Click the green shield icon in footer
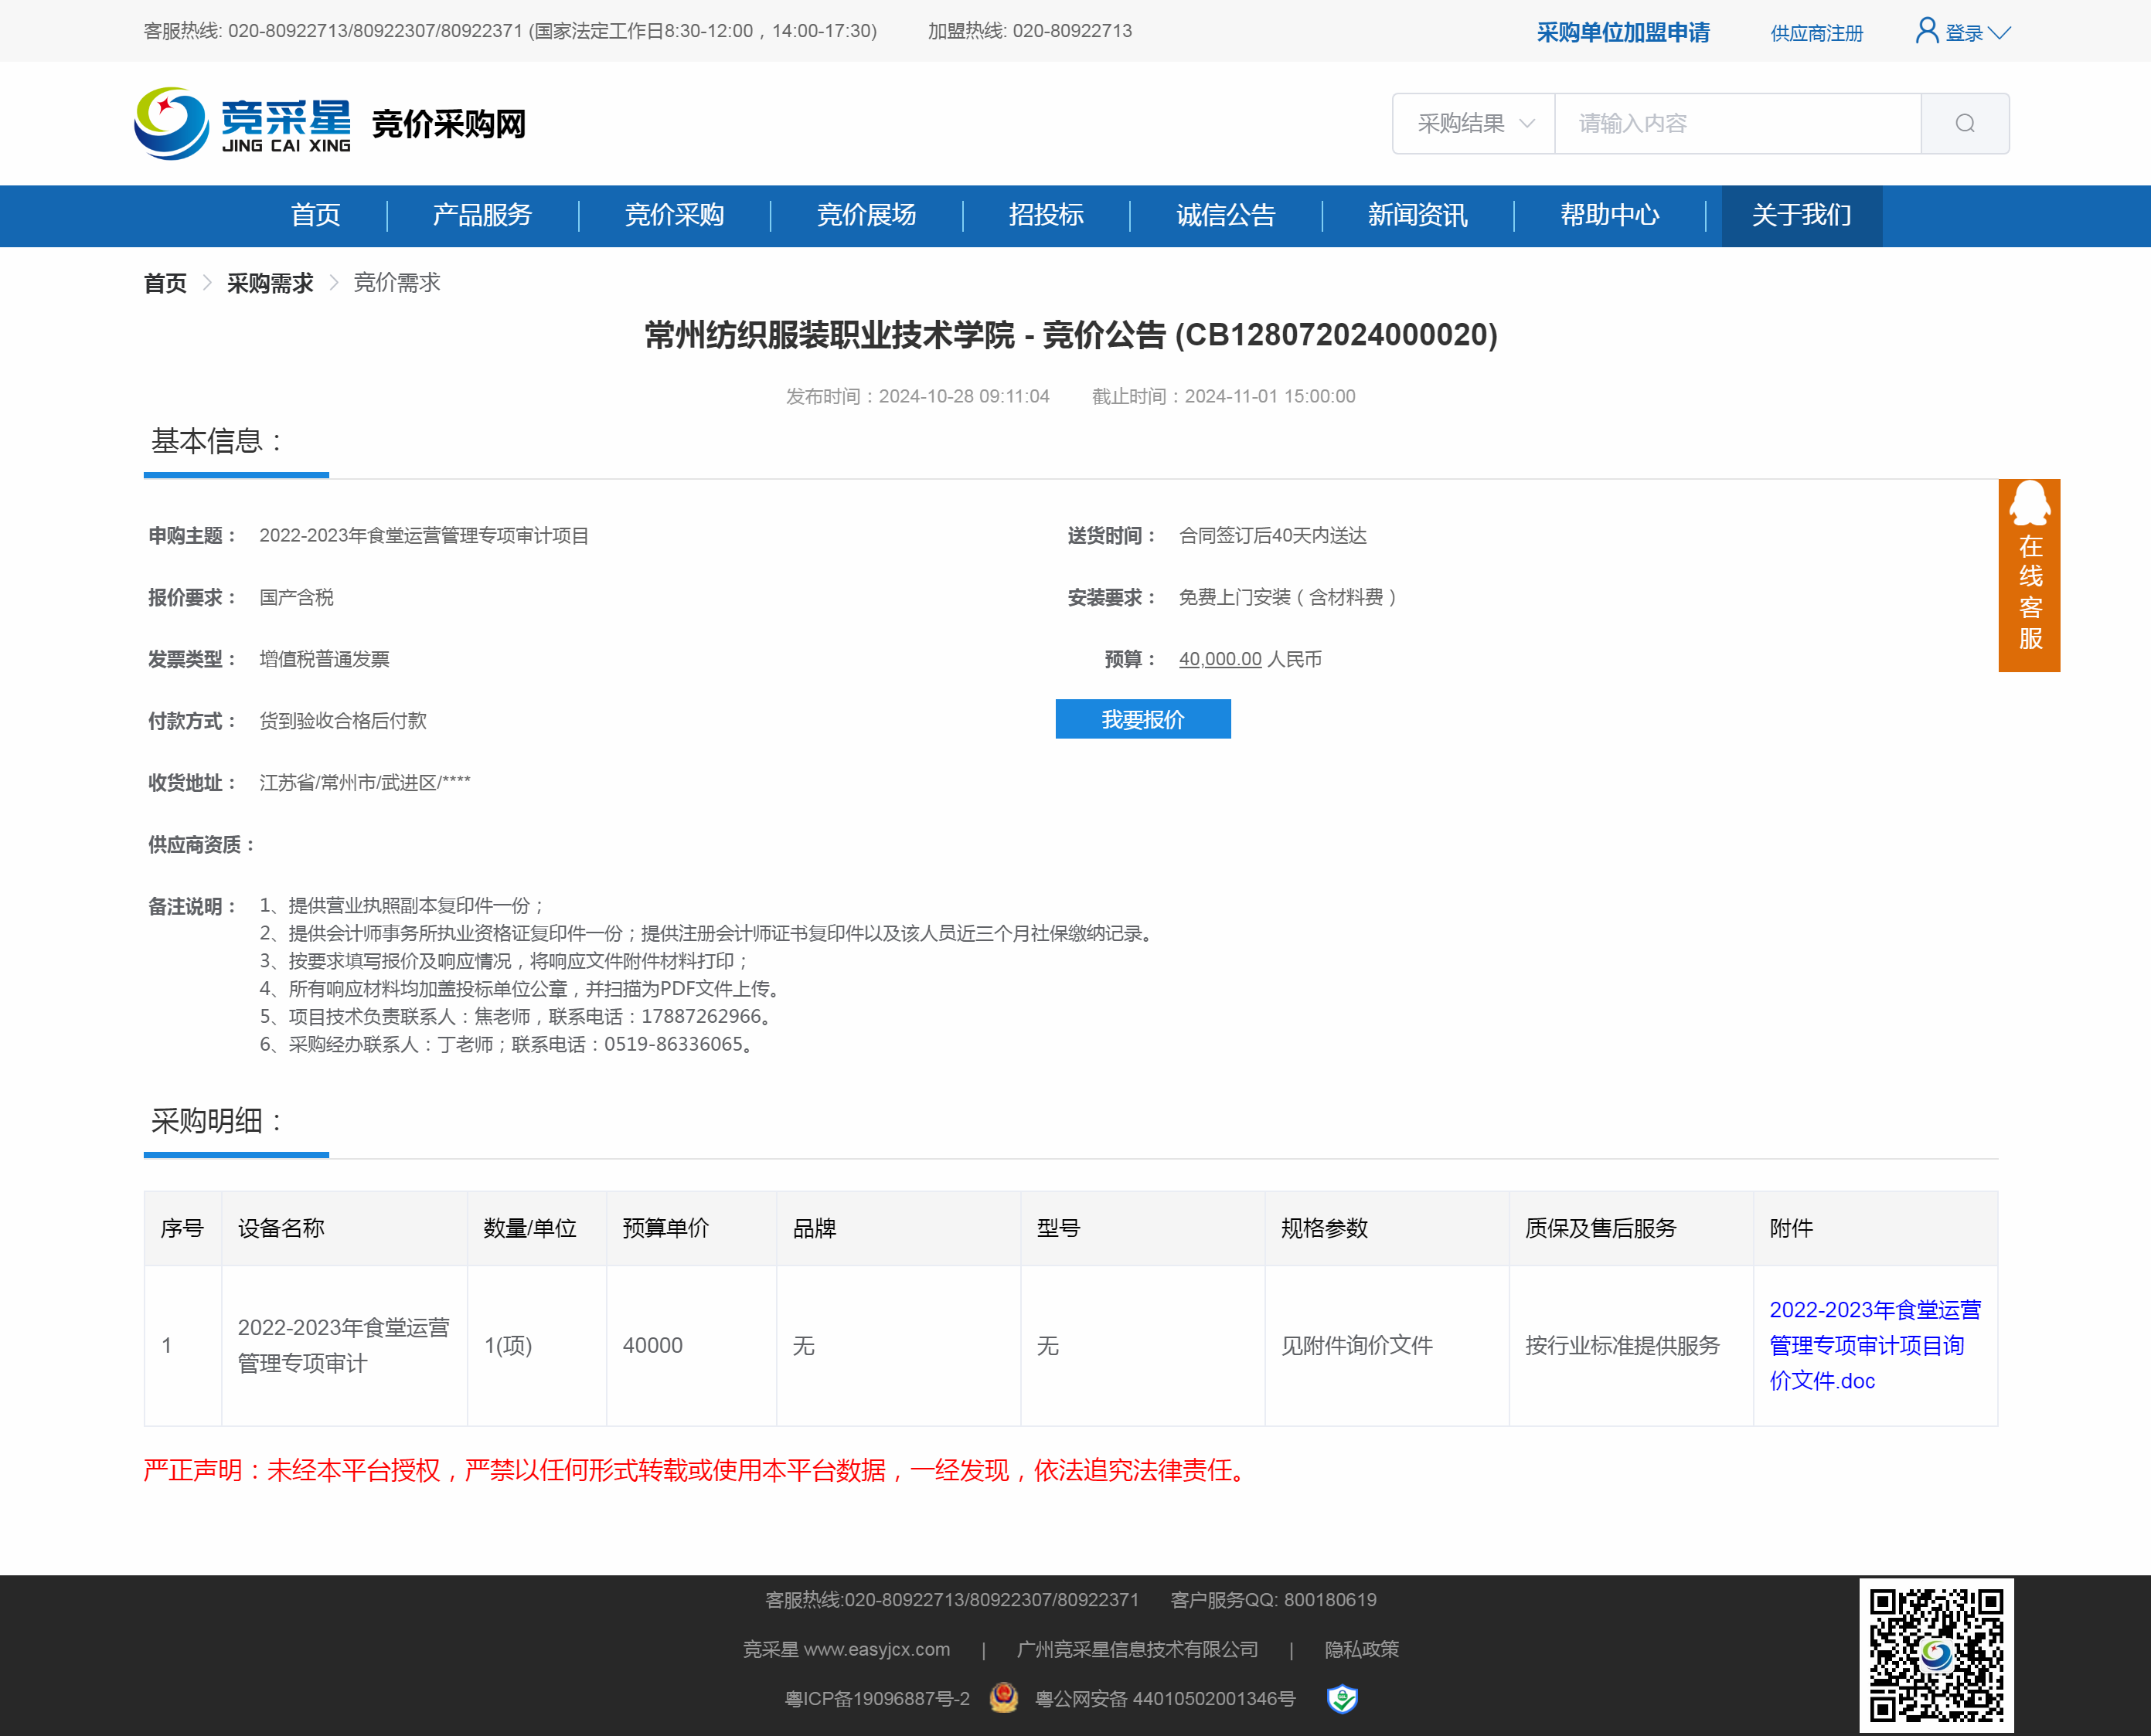The image size is (2151, 1736). 1342,1698
